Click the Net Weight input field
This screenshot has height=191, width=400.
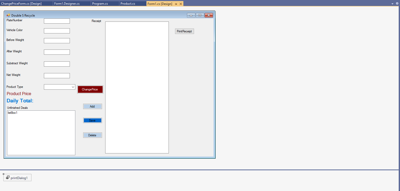click(57, 75)
